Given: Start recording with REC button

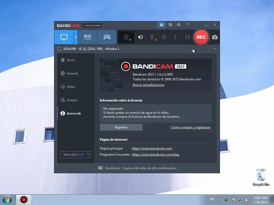Looking at the screenshot, I should (x=201, y=37).
